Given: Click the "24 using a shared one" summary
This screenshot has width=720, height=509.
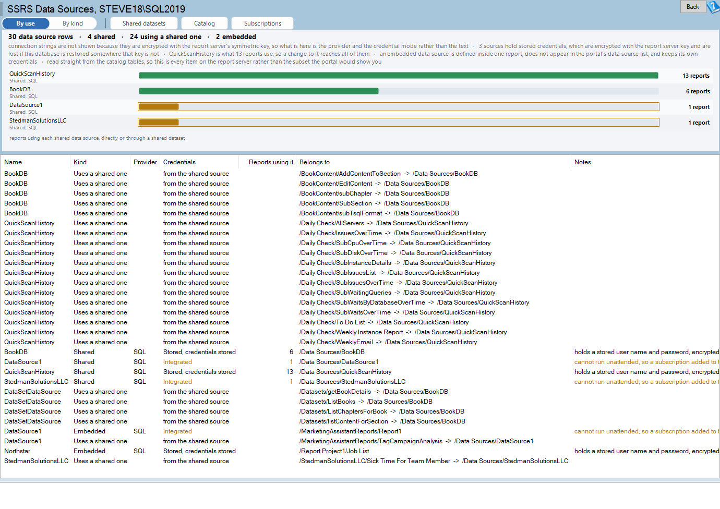Looking at the screenshot, I should coord(165,37).
